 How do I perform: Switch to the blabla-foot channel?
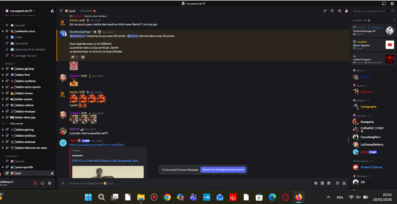[x=29, y=75]
